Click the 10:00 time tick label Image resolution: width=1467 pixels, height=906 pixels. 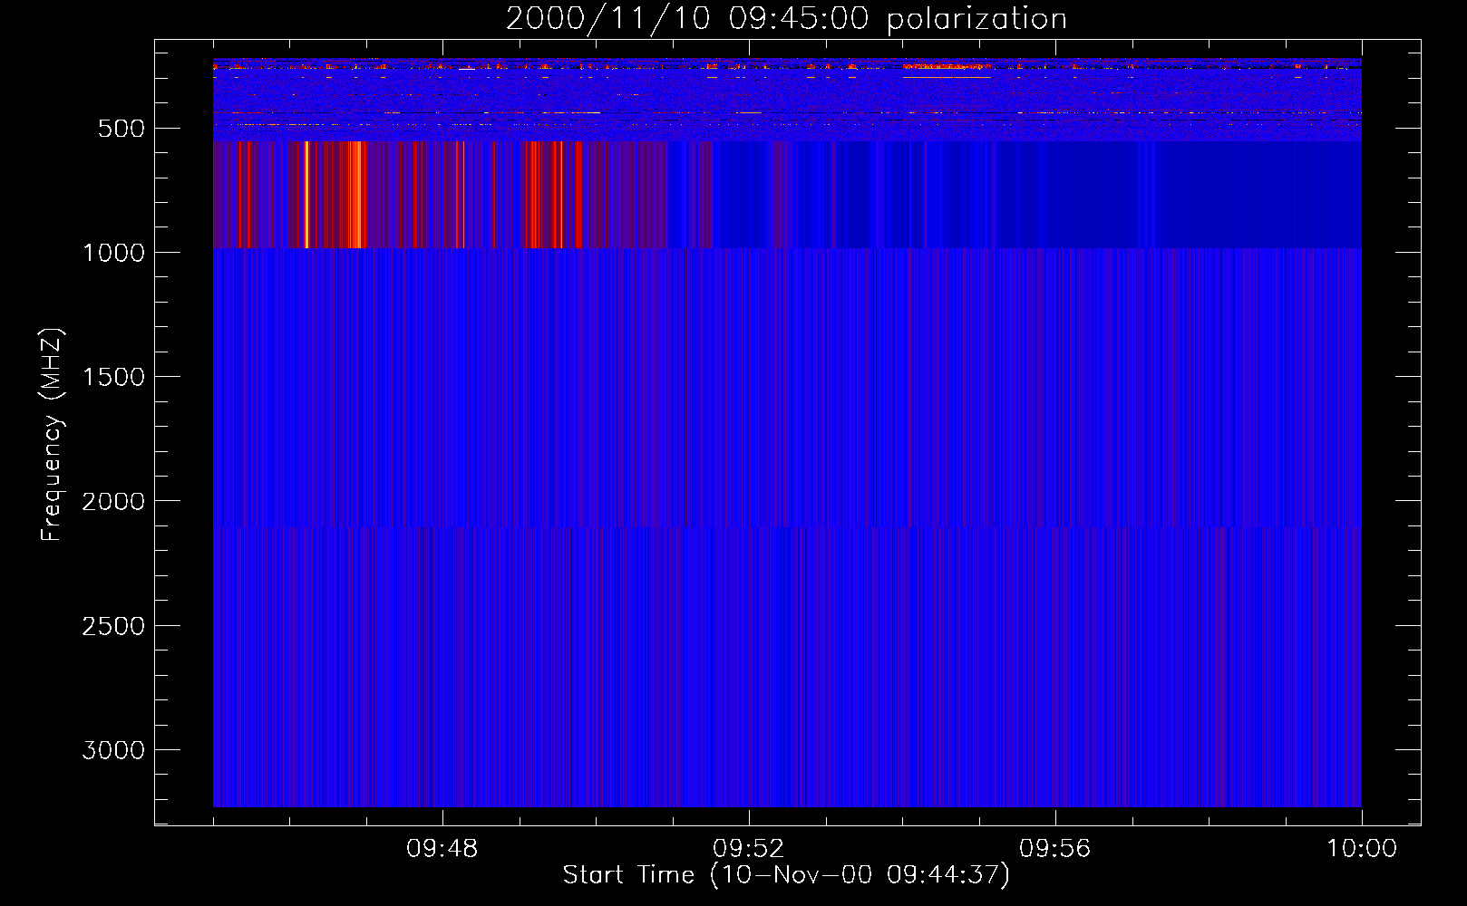1362,849
